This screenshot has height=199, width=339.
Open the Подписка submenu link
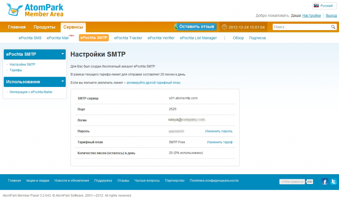click(x=257, y=38)
